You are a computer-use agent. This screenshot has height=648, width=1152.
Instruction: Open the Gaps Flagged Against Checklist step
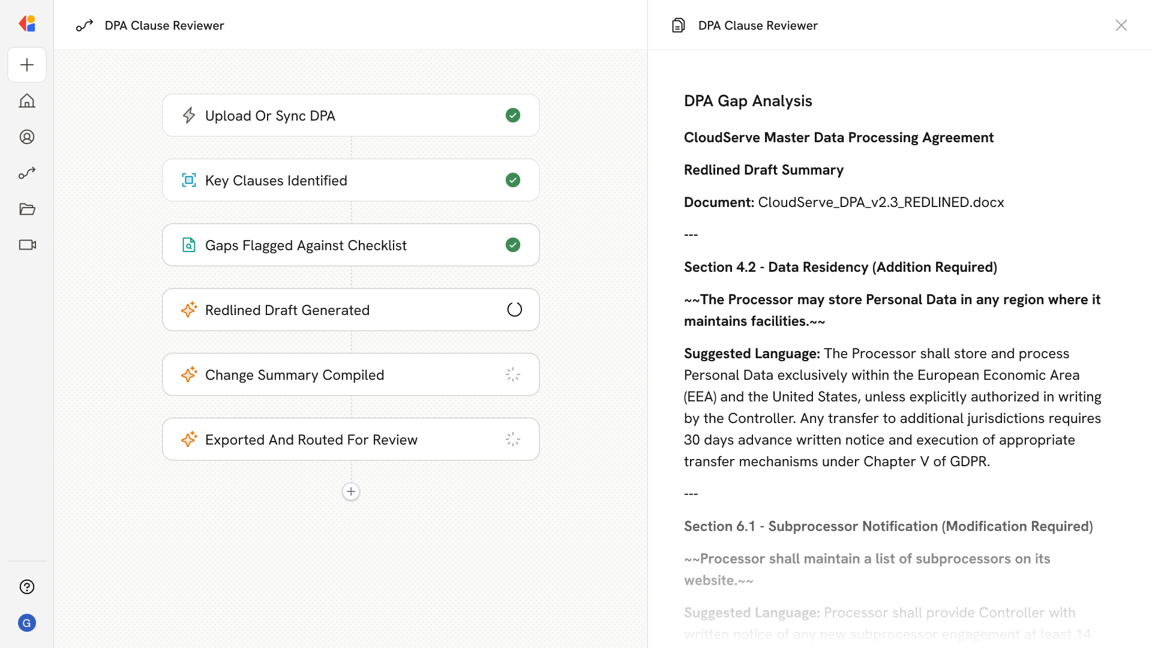[350, 245]
